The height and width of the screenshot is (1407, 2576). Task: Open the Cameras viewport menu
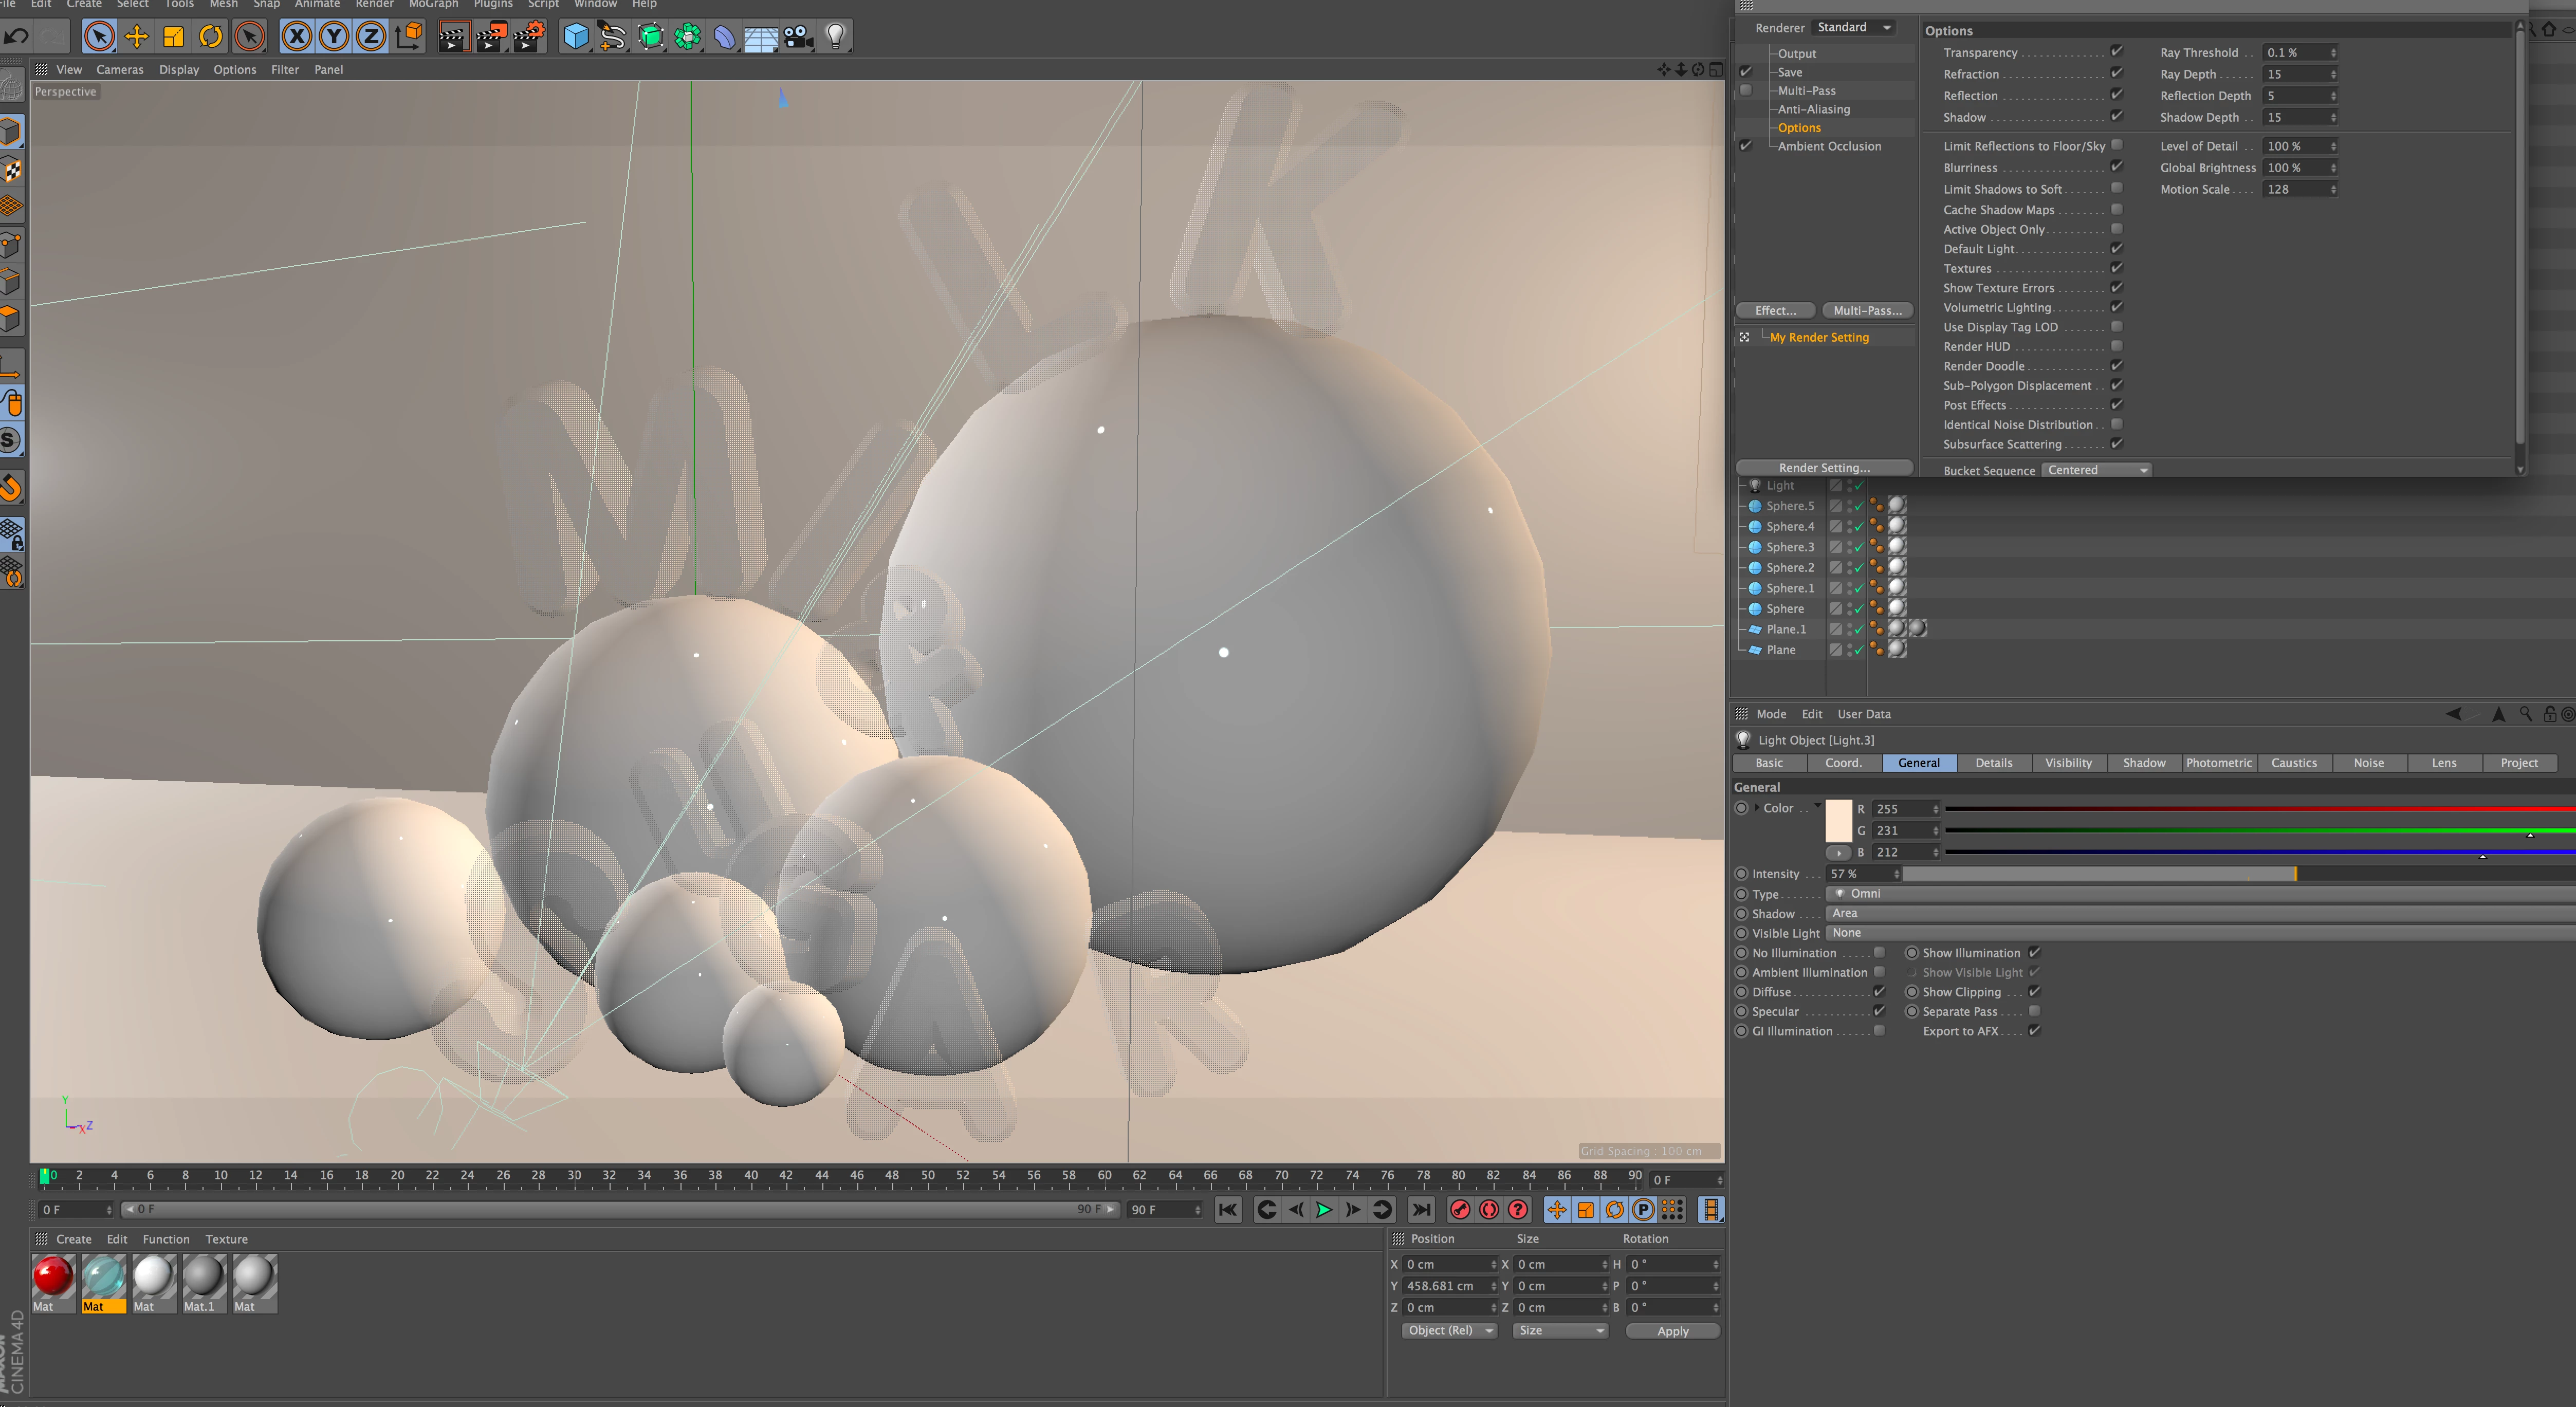[x=120, y=69]
